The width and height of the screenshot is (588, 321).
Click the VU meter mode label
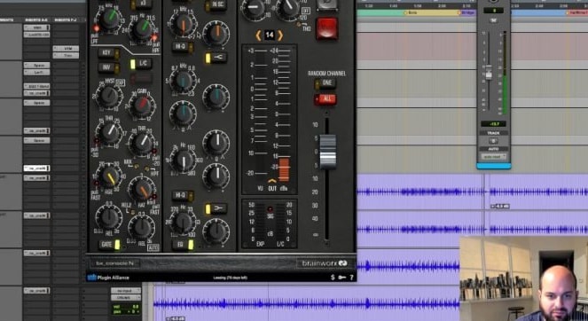coord(260,188)
